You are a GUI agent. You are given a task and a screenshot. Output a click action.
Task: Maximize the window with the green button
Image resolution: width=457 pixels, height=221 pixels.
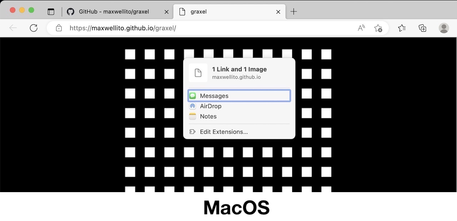pyautogui.click(x=31, y=10)
